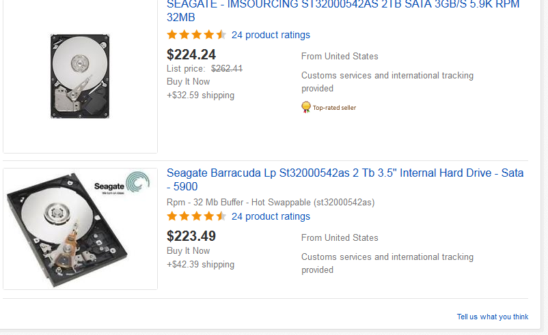This screenshot has height=335, width=548.
Task: Click the struck-through $262.41 list price
Action: (227, 68)
